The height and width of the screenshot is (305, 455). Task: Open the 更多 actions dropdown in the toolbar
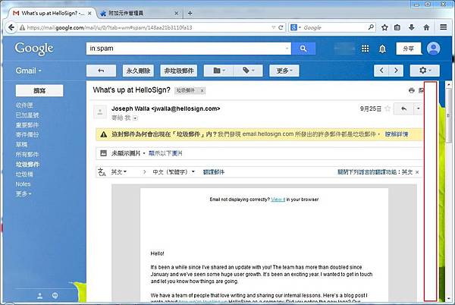[284, 71]
